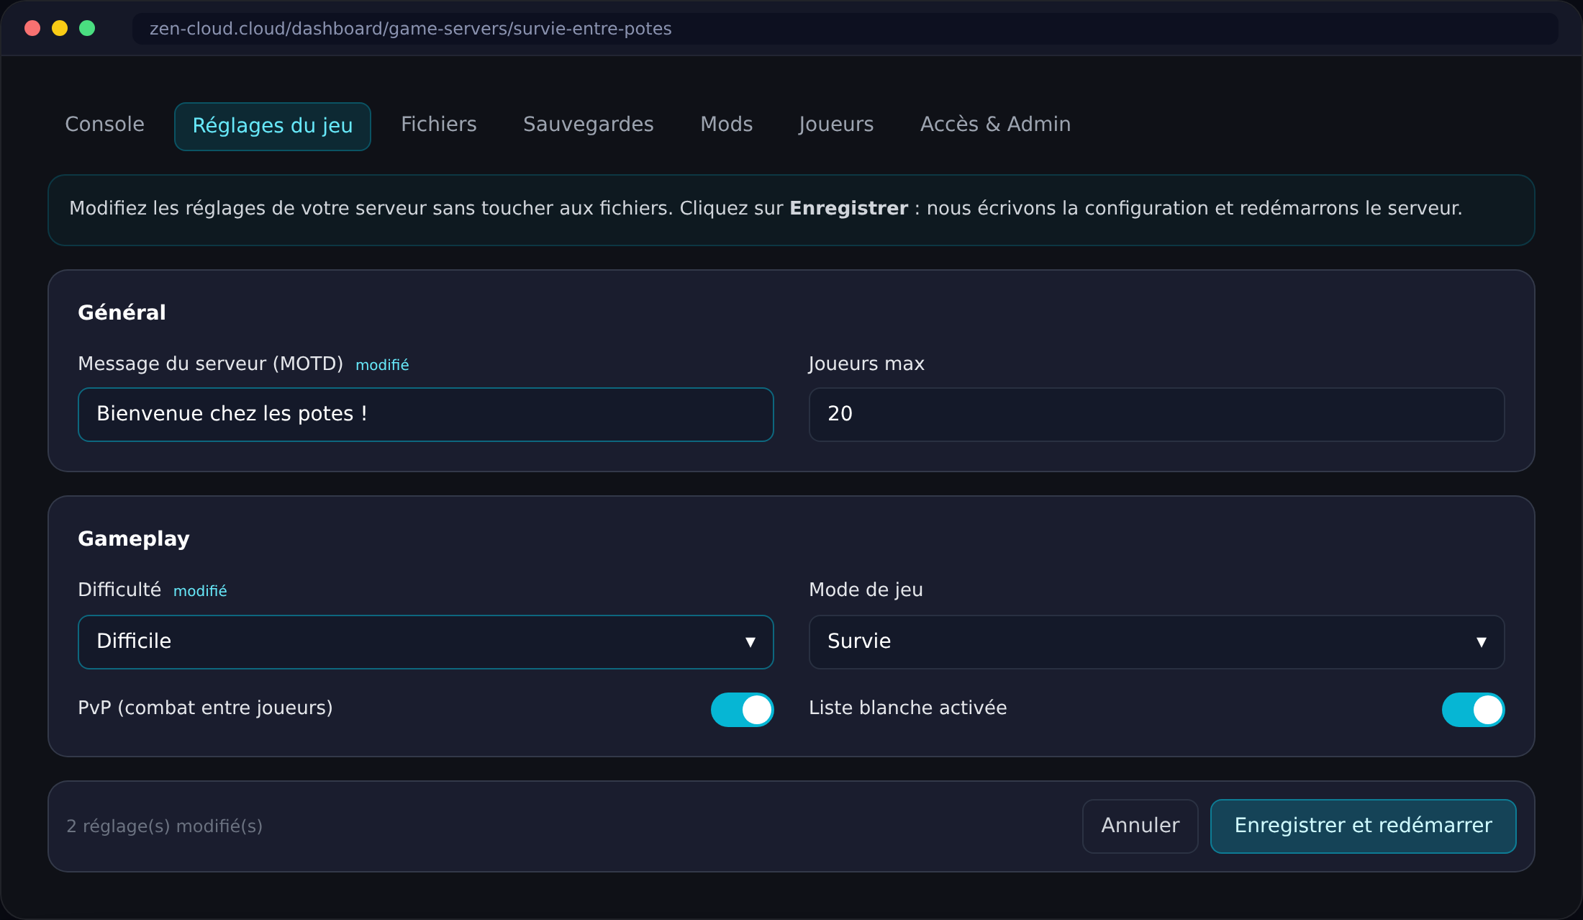Image resolution: width=1583 pixels, height=920 pixels.
Task: Click the MOTD message input field
Action: point(425,414)
